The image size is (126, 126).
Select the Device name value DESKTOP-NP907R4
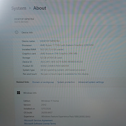tap(50, 41)
